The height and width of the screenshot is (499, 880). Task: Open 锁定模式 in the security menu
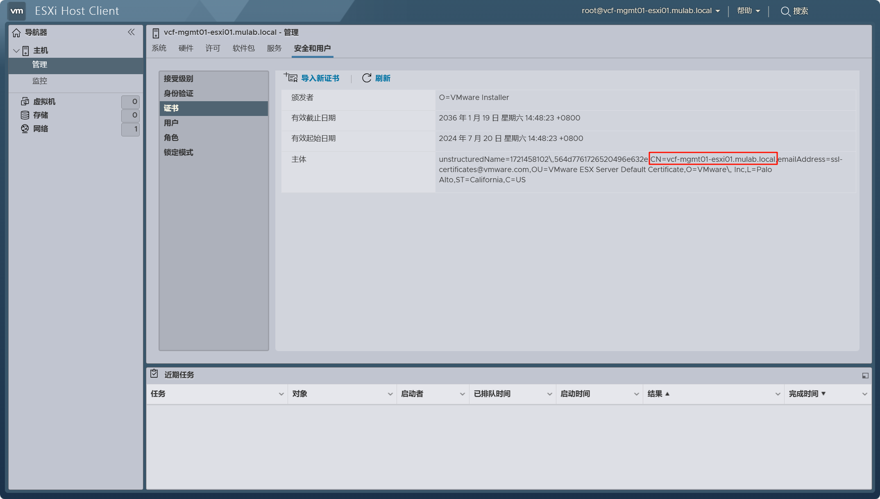(214, 152)
